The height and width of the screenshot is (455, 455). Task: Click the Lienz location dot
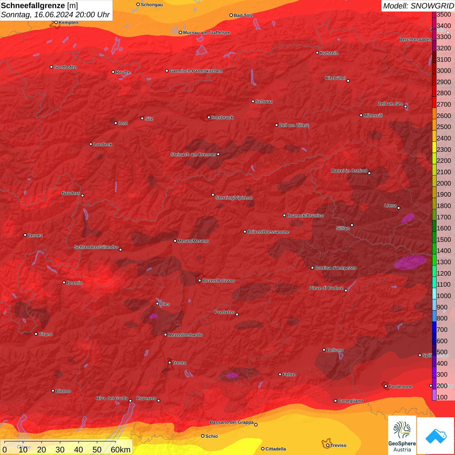click(x=399, y=208)
